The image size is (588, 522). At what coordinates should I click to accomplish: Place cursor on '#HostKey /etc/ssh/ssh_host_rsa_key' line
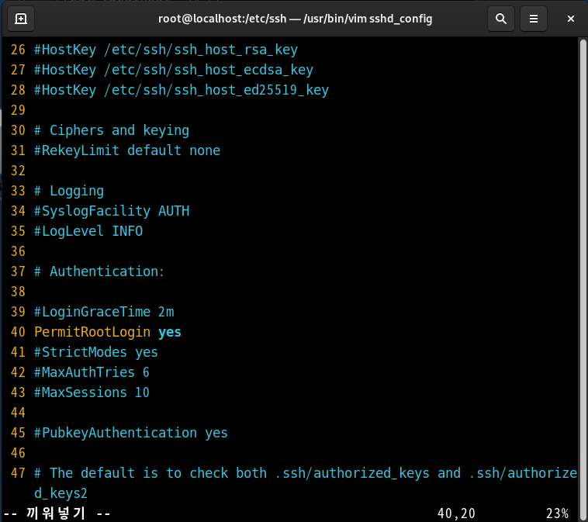pos(166,50)
